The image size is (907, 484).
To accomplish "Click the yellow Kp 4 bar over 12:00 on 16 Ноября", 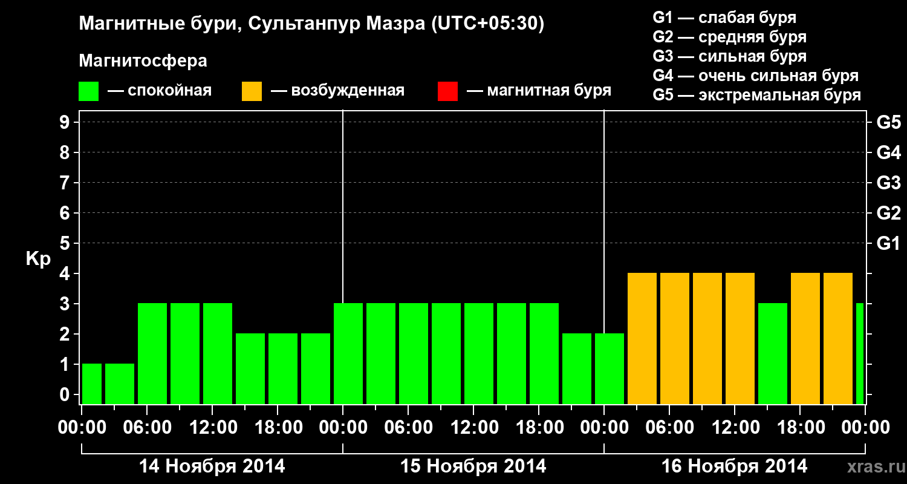I will tap(740, 338).
